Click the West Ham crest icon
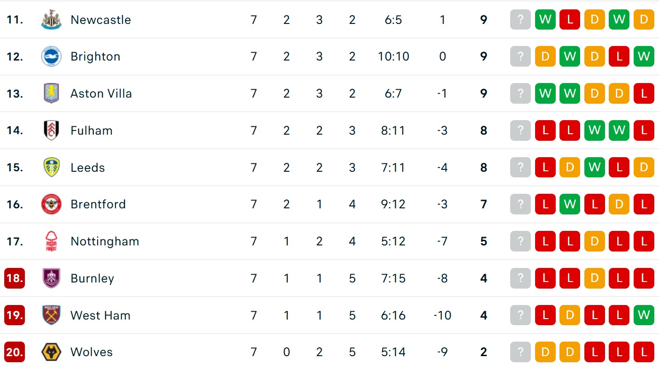Image resolution: width=659 pixels, height=366 pixels. 51,315
